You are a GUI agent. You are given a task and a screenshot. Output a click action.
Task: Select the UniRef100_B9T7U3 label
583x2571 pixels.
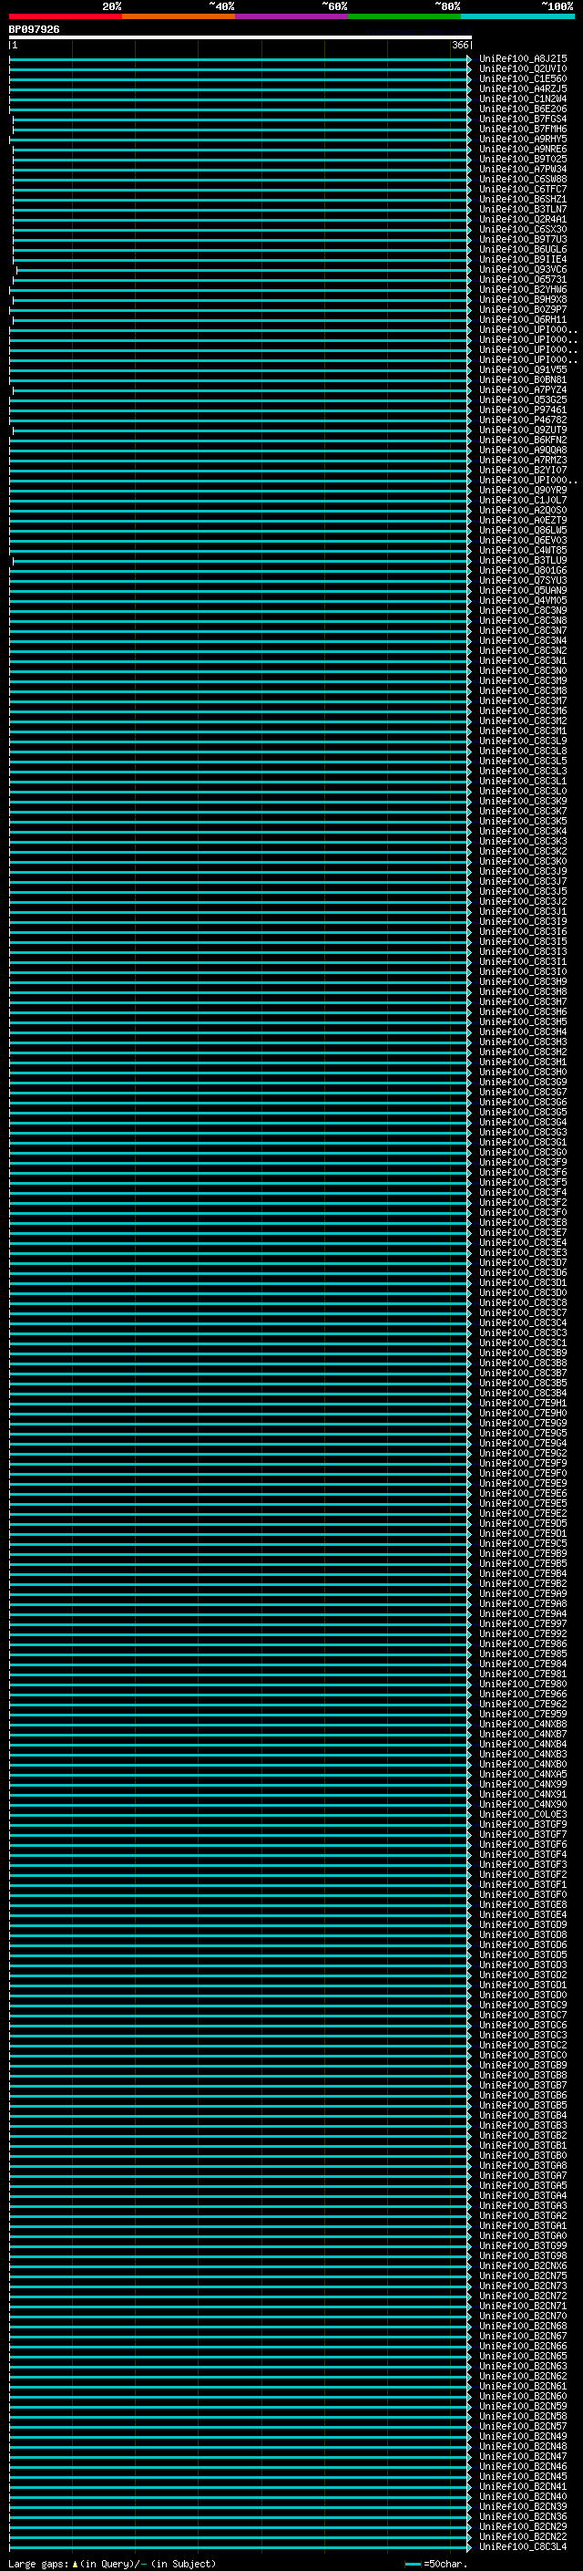(523, 239)
